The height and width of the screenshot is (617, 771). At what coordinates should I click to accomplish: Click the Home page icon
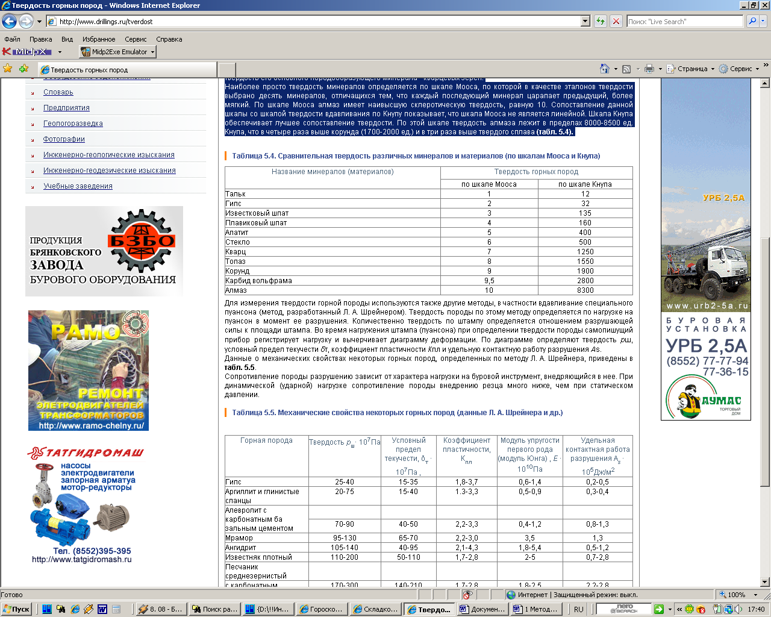tap(605, 69)
